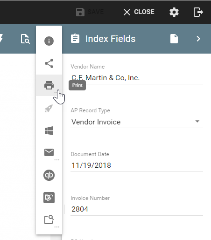Click the logout exit icon

tap(198, 12)
